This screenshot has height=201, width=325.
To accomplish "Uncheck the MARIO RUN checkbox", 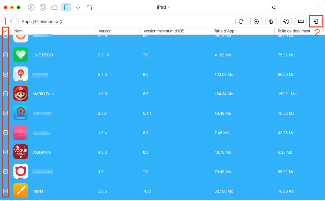I will (6, 94).
